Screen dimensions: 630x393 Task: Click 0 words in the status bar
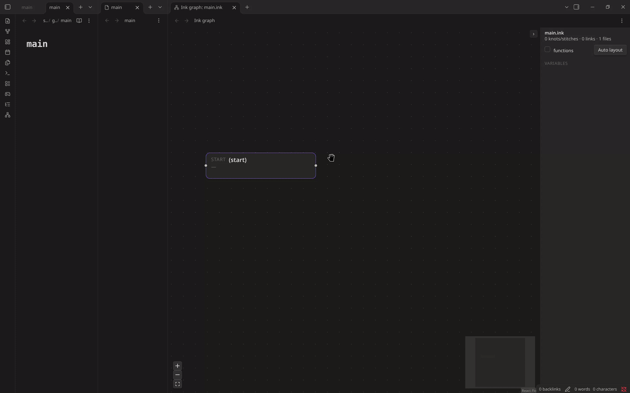click(582, 389)
